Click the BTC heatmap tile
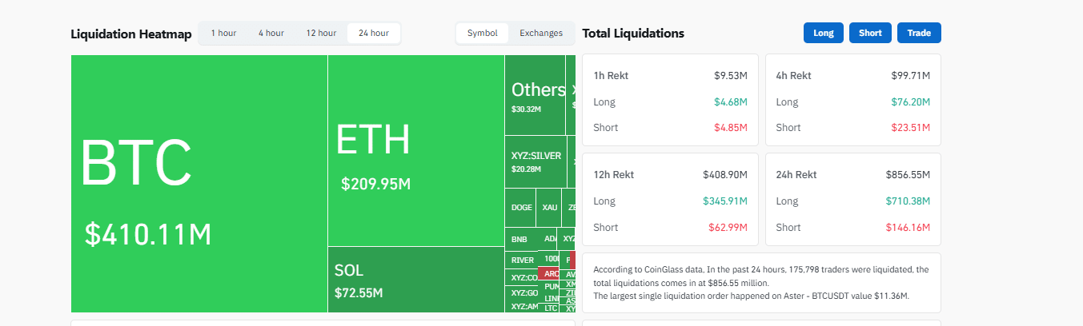1083x326 pixels. point(199,184)
